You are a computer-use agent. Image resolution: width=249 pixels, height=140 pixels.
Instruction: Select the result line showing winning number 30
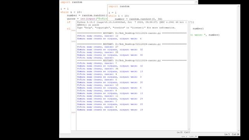pos(110,82)
